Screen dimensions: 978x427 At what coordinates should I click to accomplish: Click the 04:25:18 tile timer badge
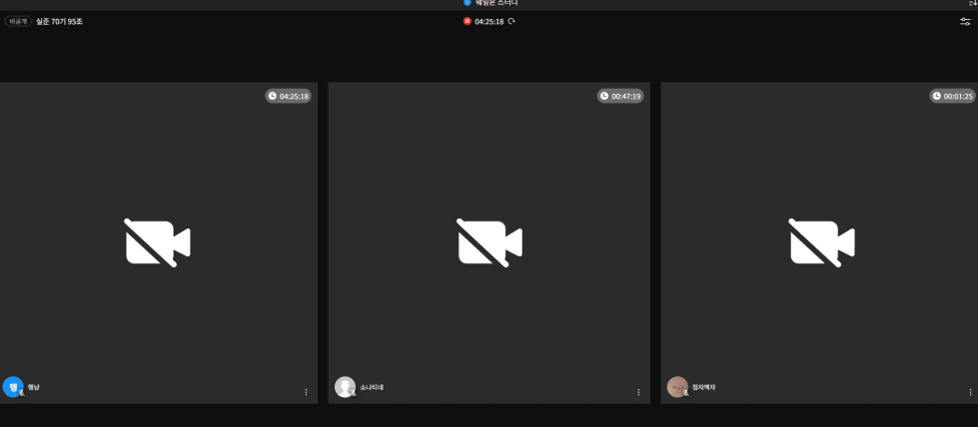pos(288,96)
